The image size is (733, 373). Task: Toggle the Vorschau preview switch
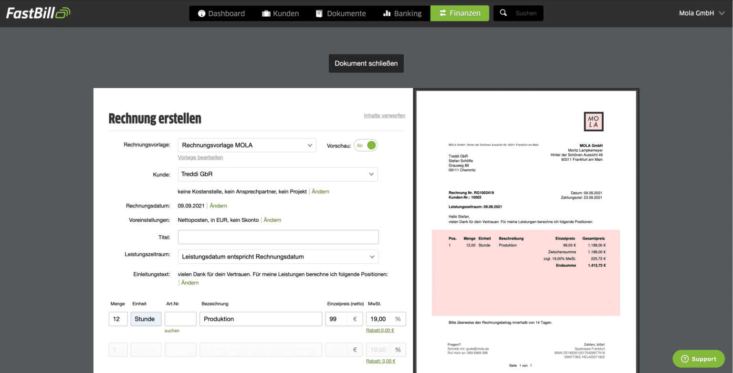pyautogui.click(x=366, y=145)
